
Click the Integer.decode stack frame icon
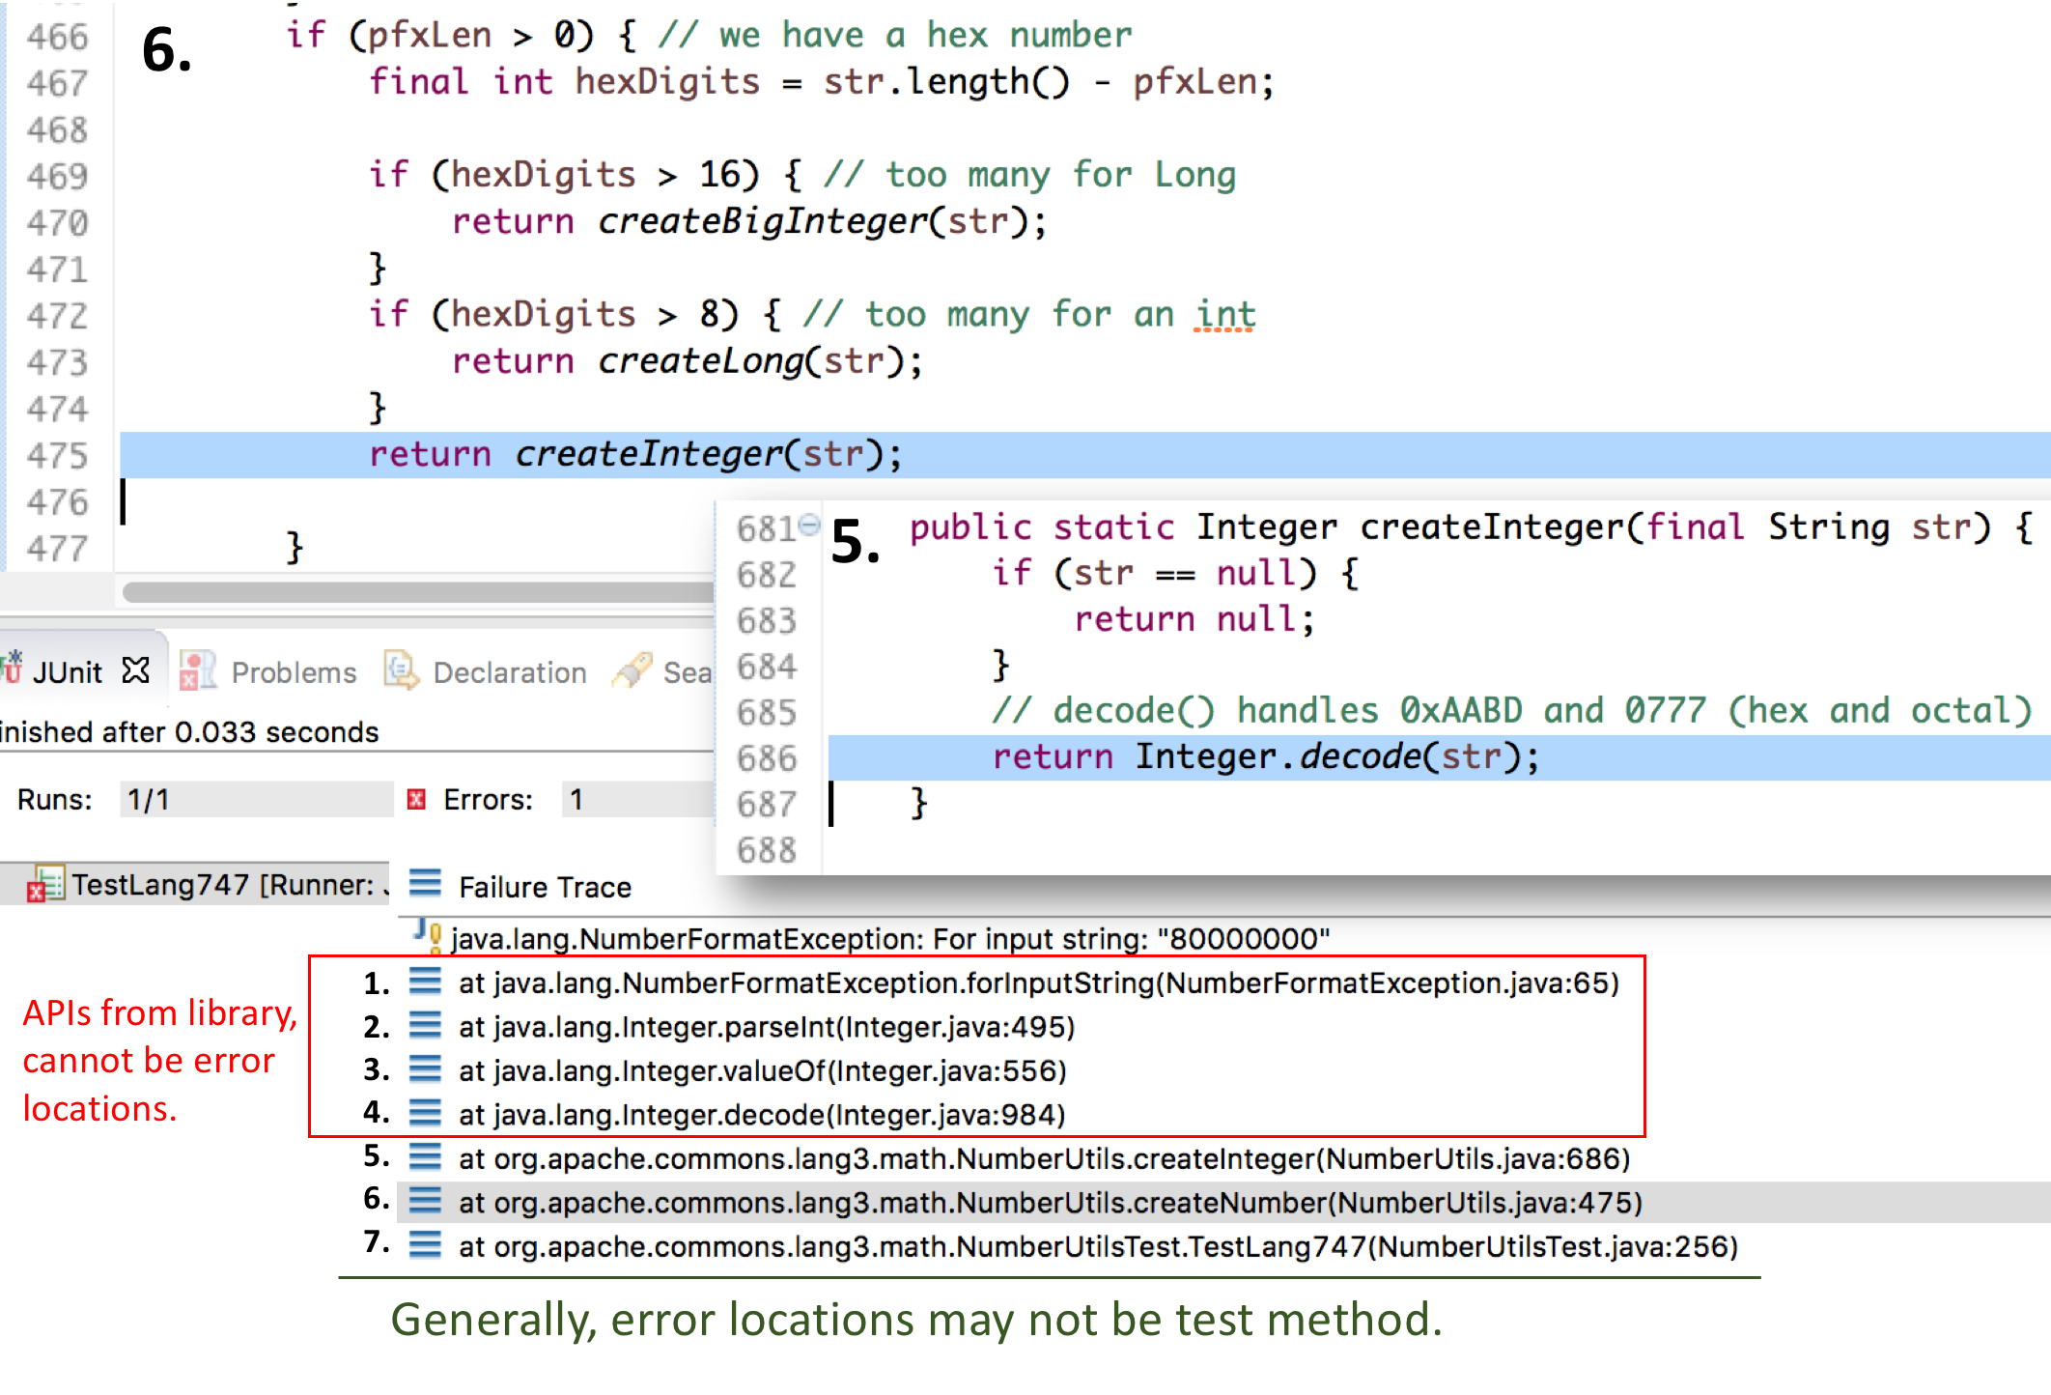pos(425,1114)
